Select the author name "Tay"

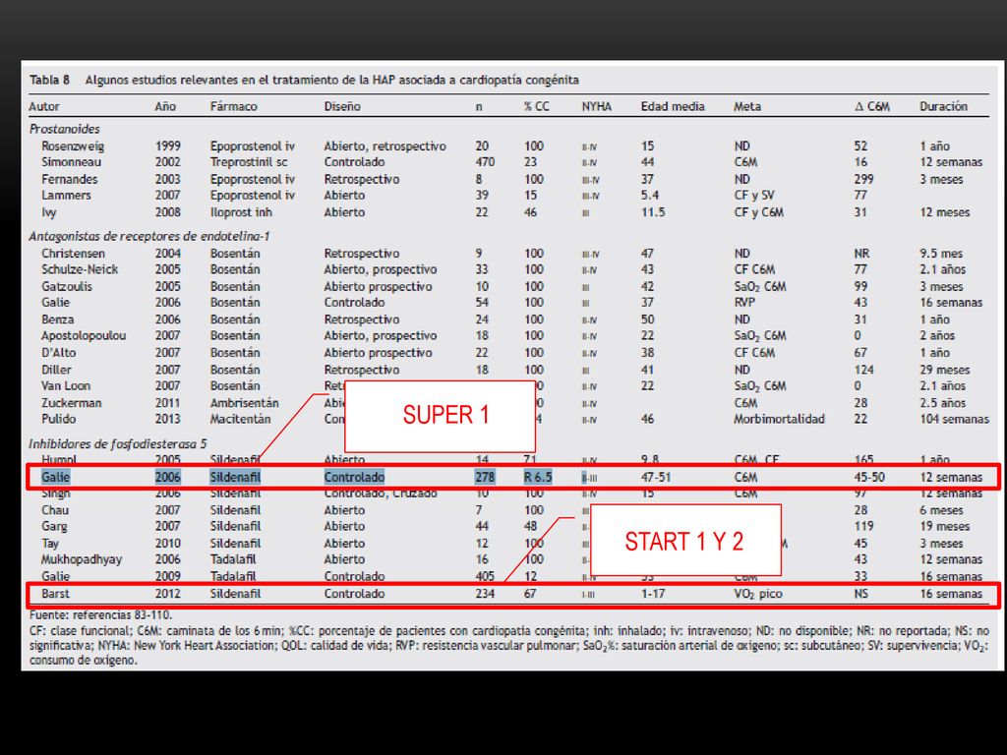click(x=50, y=543)
